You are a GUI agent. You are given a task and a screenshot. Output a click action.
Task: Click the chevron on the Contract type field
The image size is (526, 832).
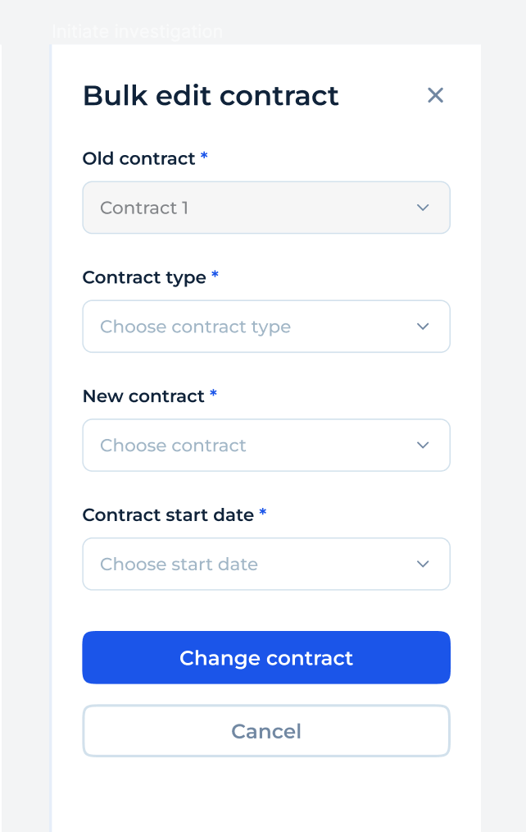(x=423, y=327)
